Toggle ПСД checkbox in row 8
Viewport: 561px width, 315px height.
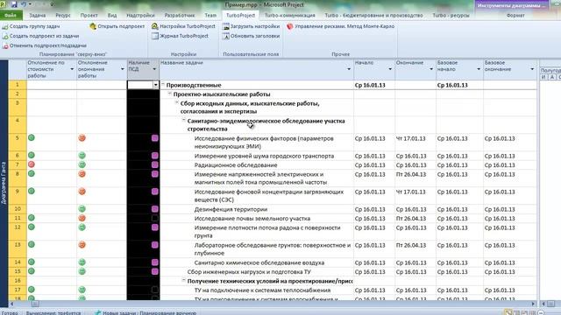pyautogui.click(x=155, y=174)
